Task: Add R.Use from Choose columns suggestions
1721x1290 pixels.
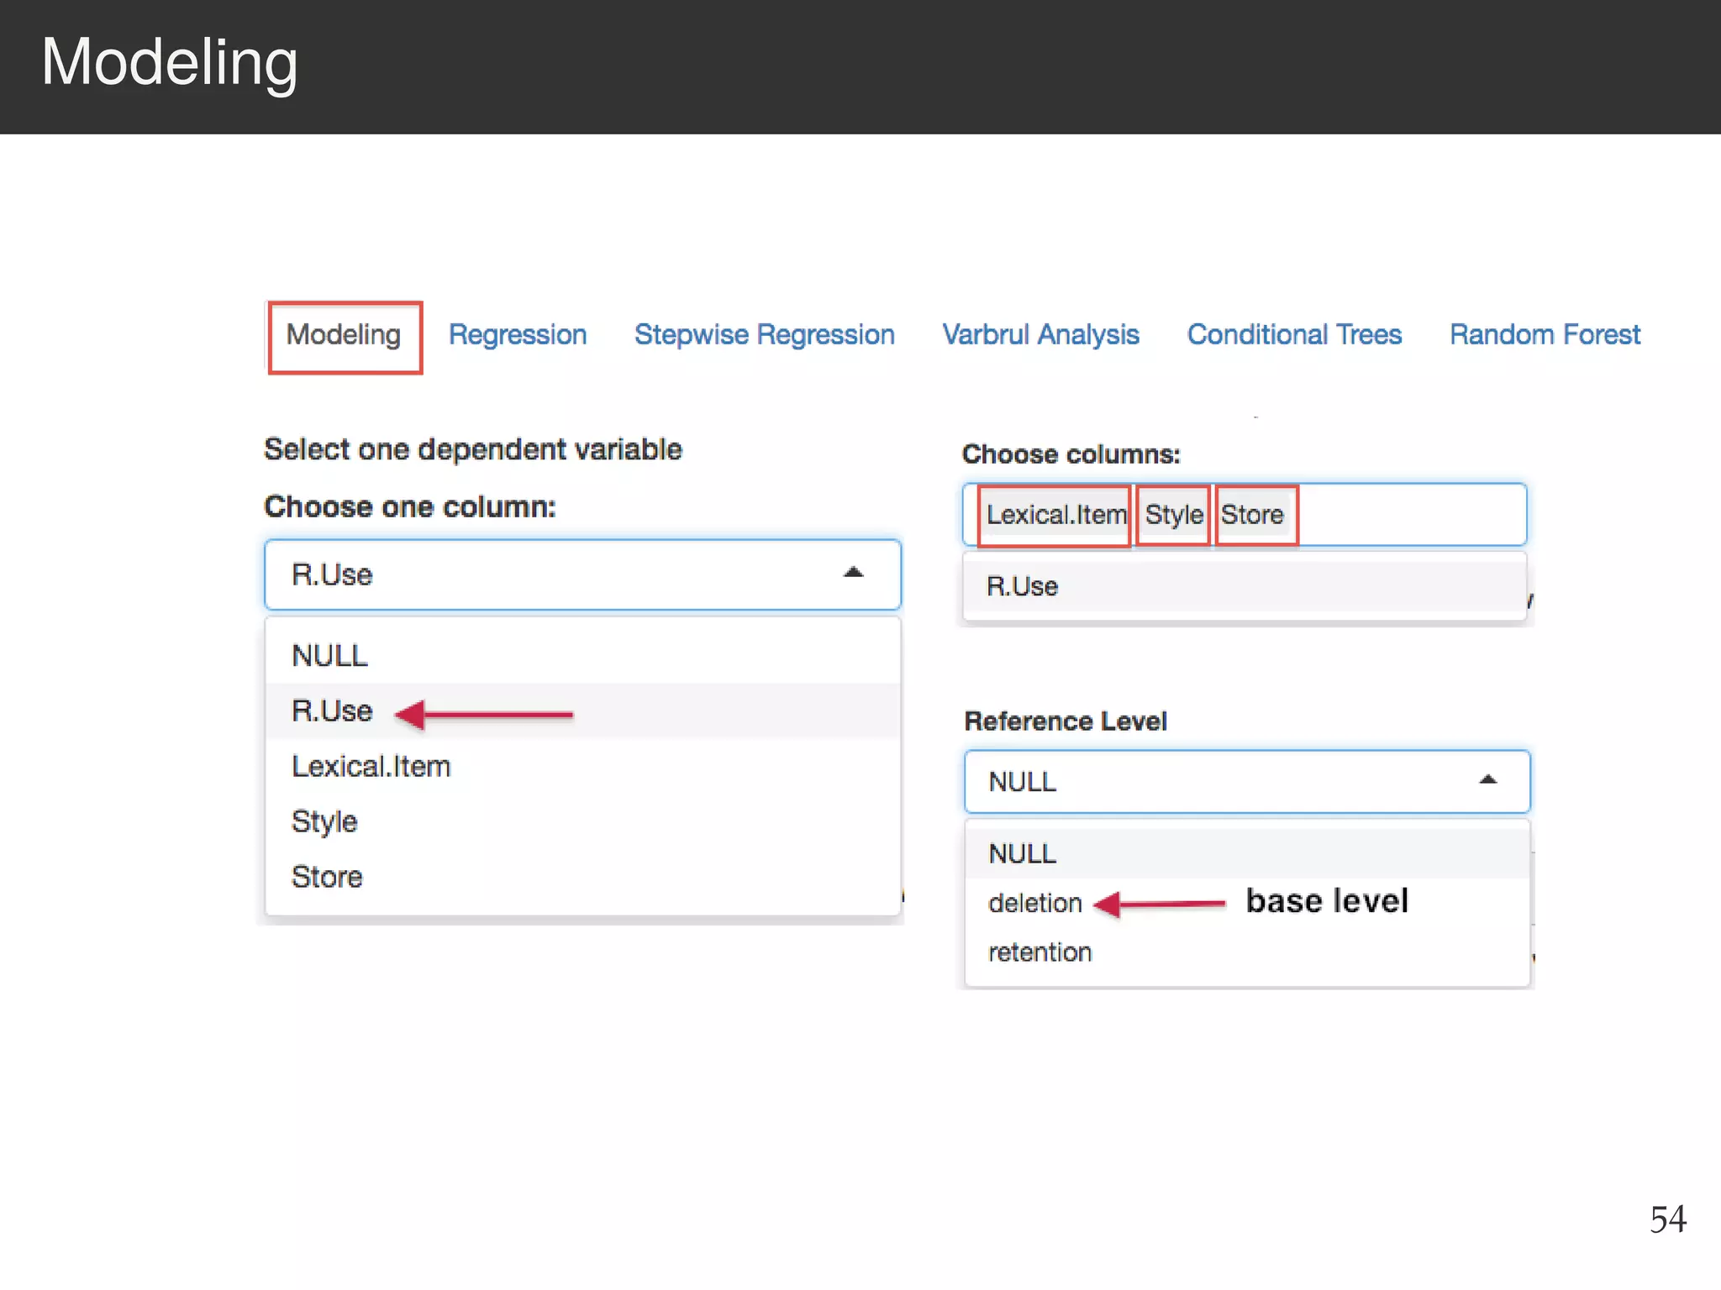Action: 1022,586
